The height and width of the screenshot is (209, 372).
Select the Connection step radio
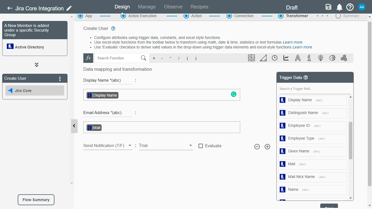coord(229,16)
